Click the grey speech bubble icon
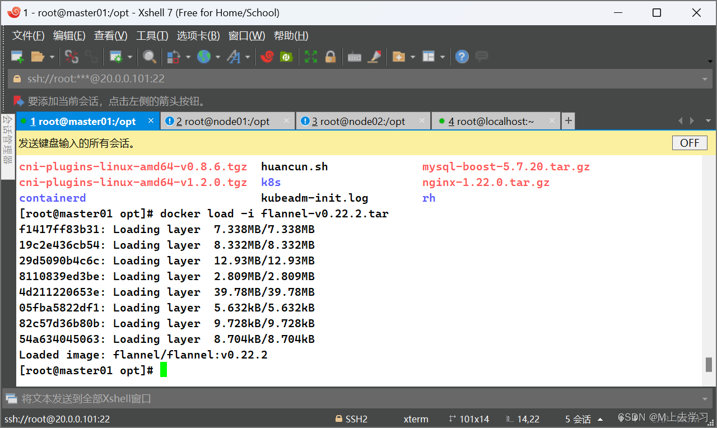This screenshot has height=428, width=717. click(481, 56)
